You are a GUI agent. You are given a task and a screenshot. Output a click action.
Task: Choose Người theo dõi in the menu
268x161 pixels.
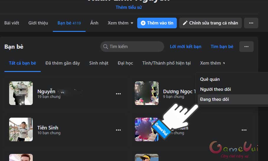click(x=215, y=89)
